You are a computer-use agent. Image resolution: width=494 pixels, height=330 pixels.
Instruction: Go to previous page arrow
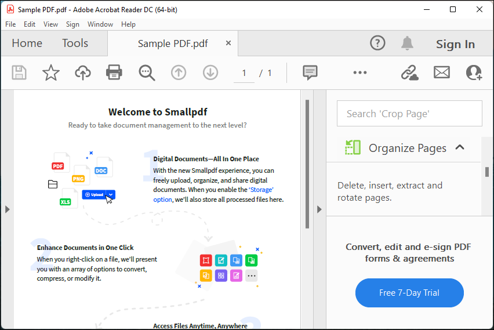[179, 73]
